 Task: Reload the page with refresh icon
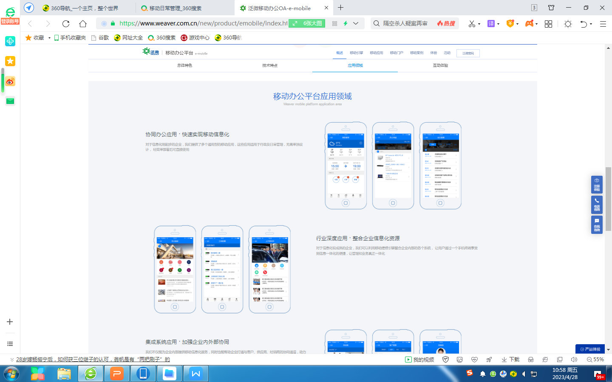[x=65, y=24]
